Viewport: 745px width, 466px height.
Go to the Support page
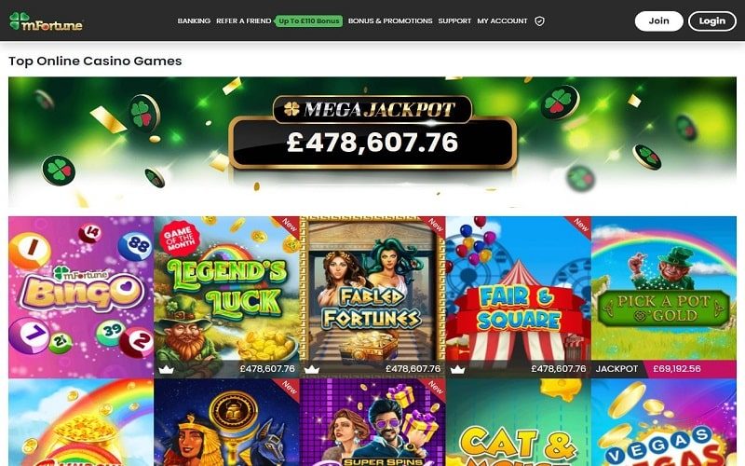(x=454, y=21)
